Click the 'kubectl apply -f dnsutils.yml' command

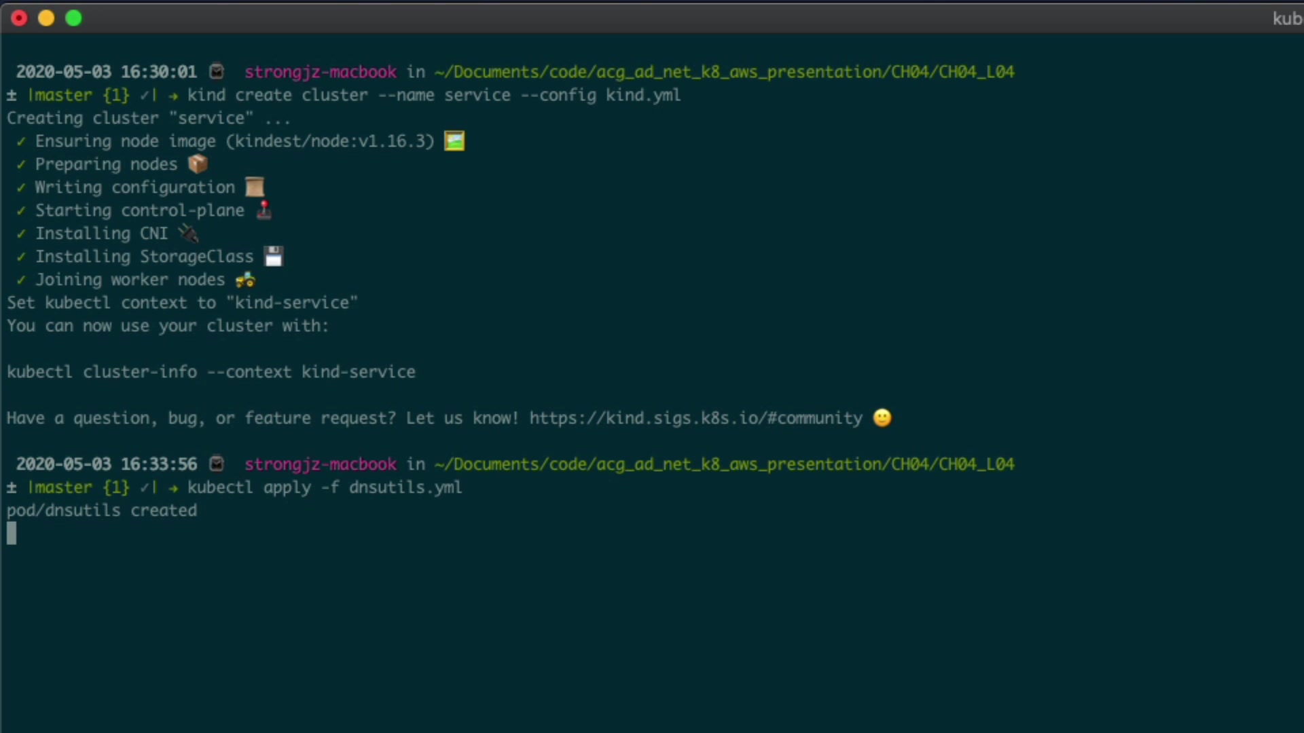[325, 487]
